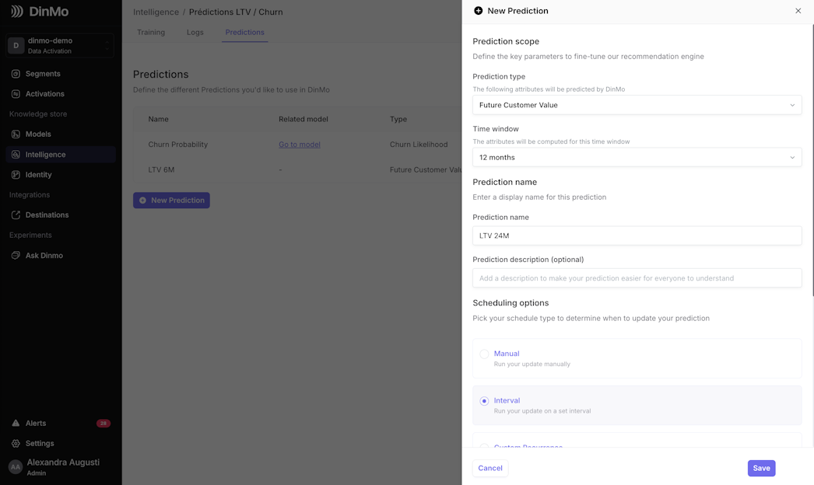Open Segments in the sidebar
Image resolution: width=814 pixels, height=485 pixels.
60,74
